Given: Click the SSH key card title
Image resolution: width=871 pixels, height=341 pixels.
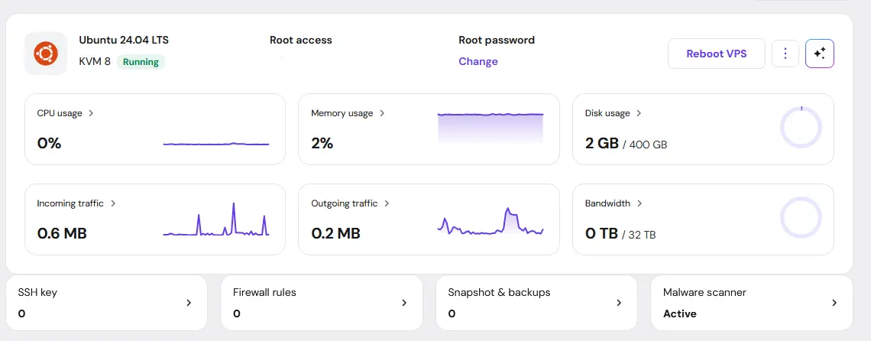Looking at the screenshot, I should [37, 292].
